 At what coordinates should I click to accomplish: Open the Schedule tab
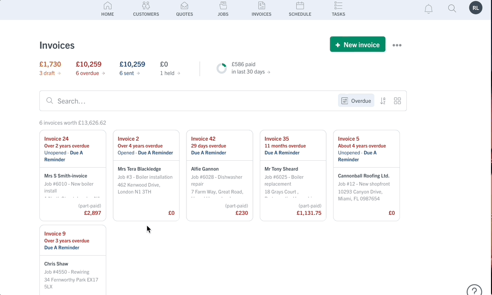point(300,9)
